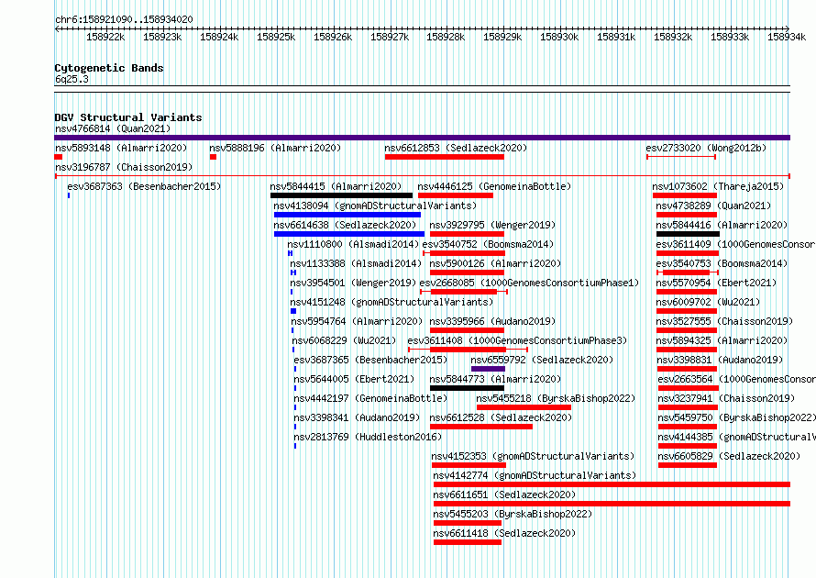Open nsv5455218 (ByrskaBishop2022) variant
Image resolution: width=816 pixels, height=578 pixels.
click(x=556, y=398)
